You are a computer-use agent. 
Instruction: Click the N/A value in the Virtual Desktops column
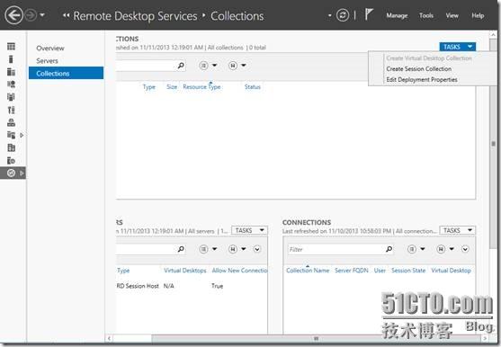pos(169,286)
